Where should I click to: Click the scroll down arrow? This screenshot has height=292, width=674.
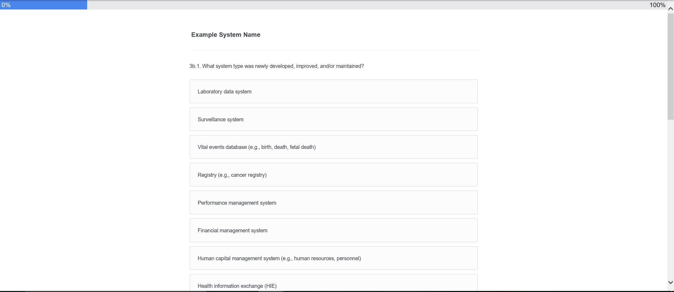pos(671,282)
